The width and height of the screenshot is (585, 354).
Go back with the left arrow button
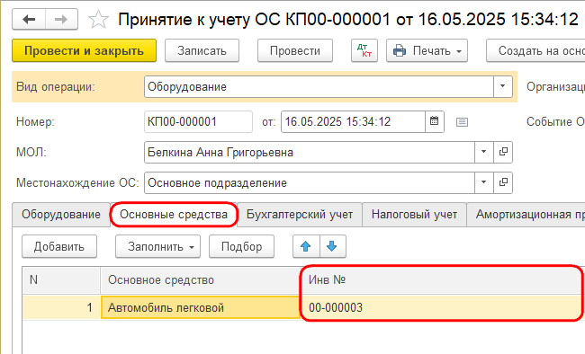[x=29, y=19]
